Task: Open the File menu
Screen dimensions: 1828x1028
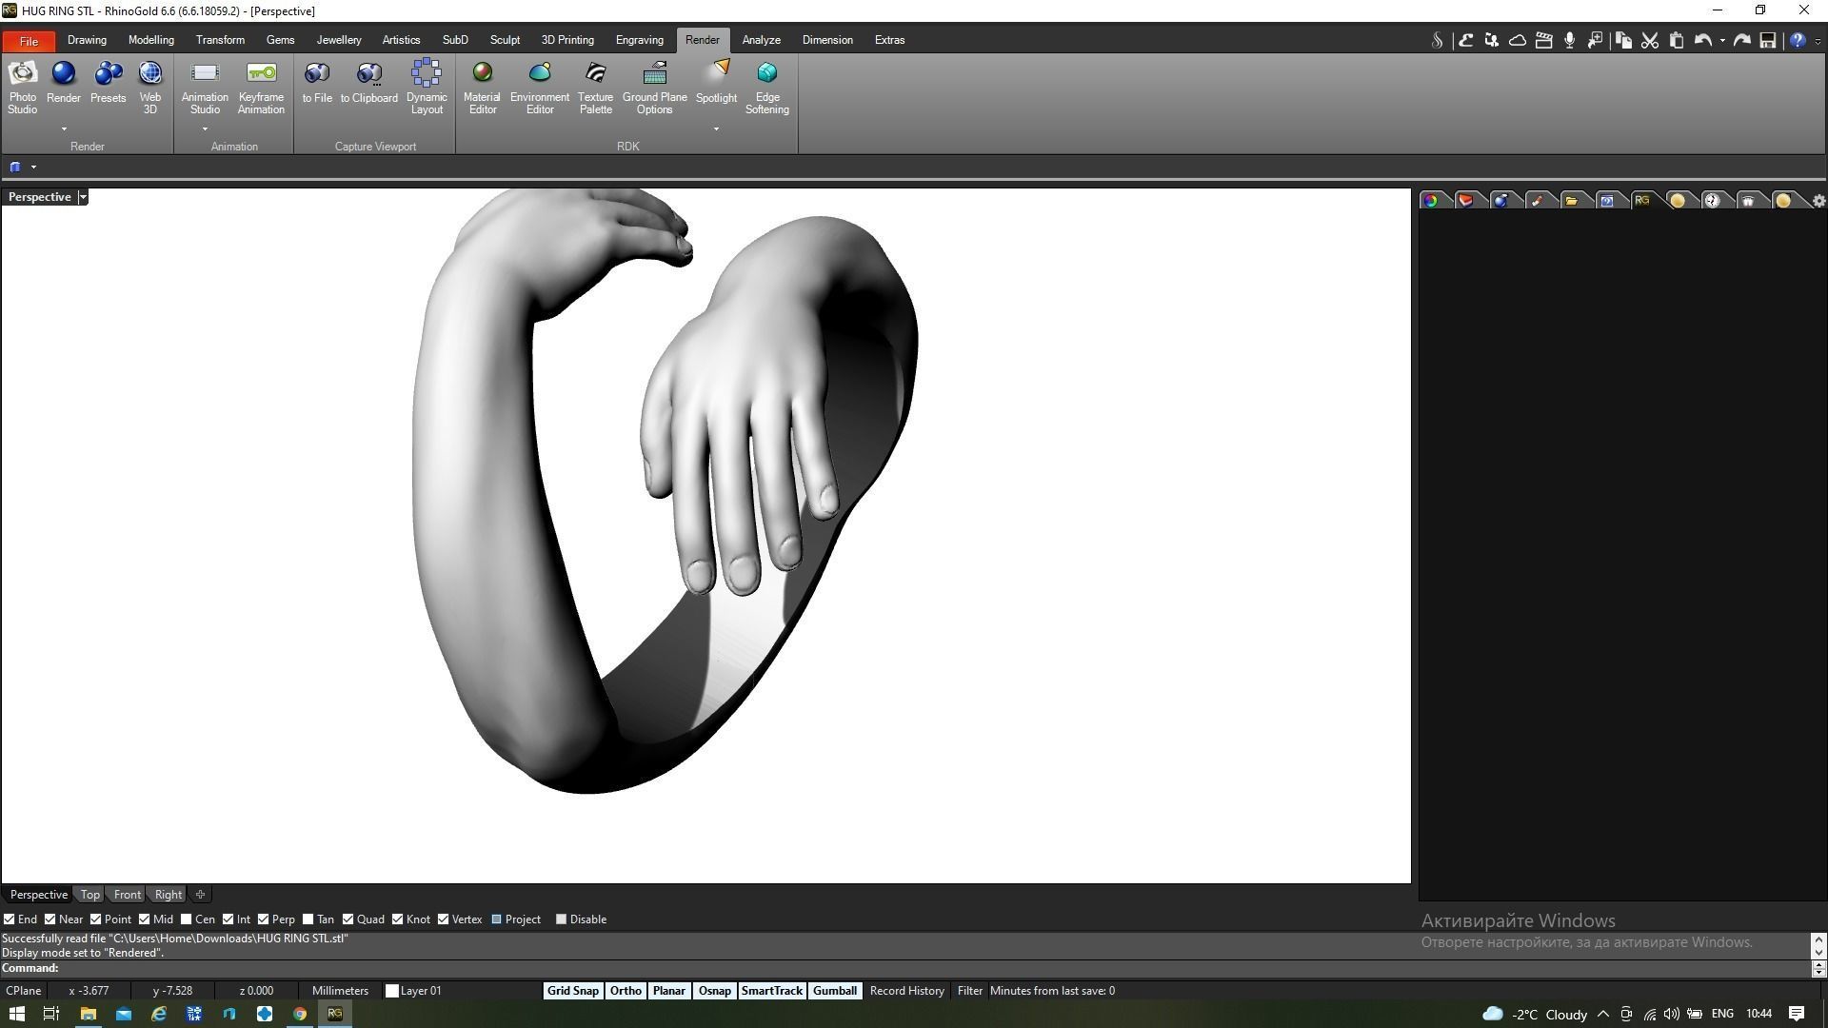Action: click(29, 41)
